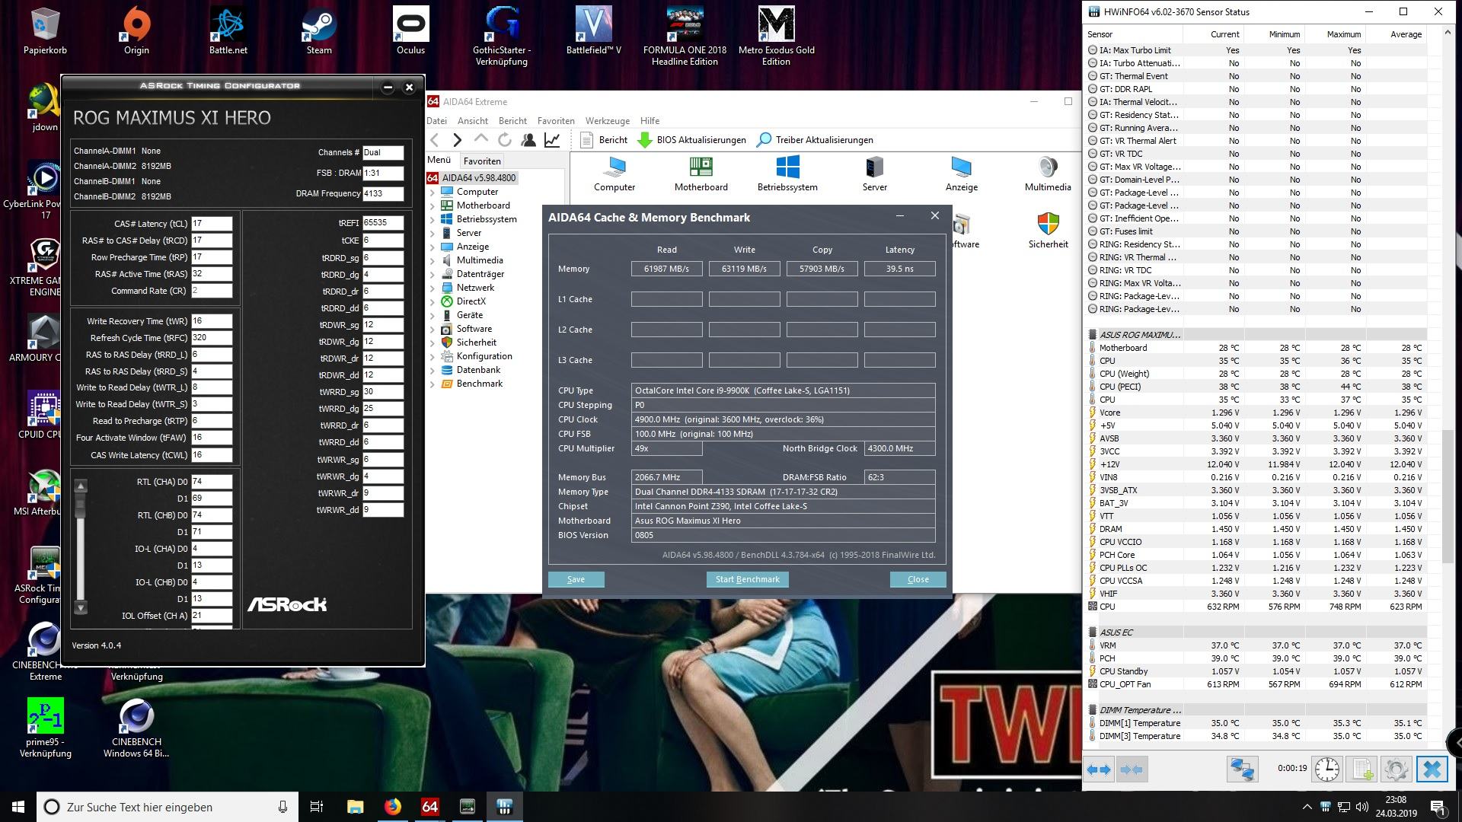Expand Computer tree node in AIDA64
This screenshot has height=822, width=1462.
[x=433, y=192]
